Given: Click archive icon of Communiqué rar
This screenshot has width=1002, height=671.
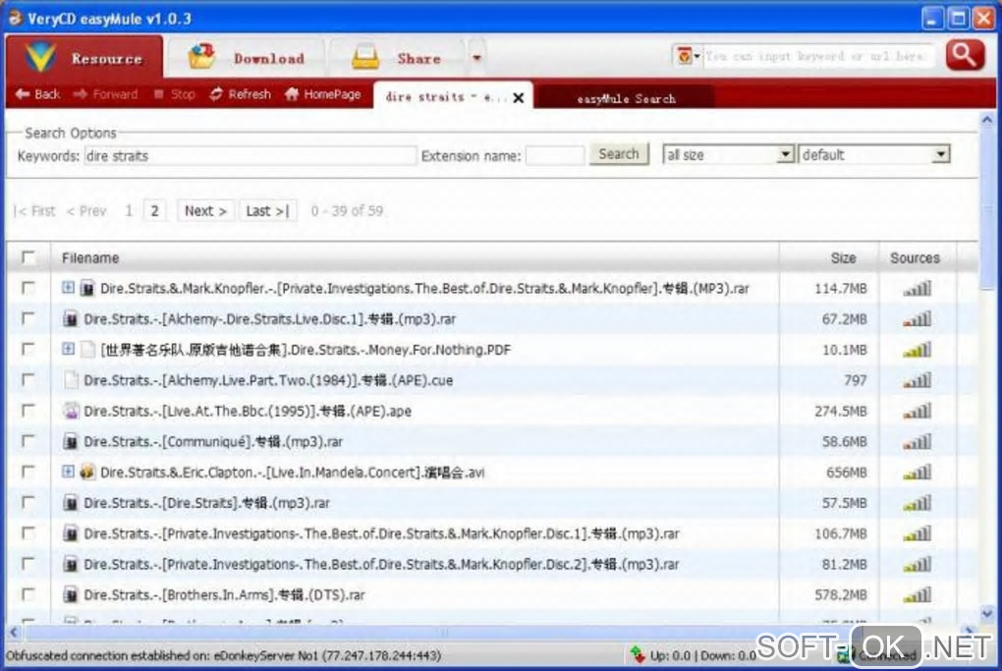Looking at the screenshot, I should click(71, 441).
